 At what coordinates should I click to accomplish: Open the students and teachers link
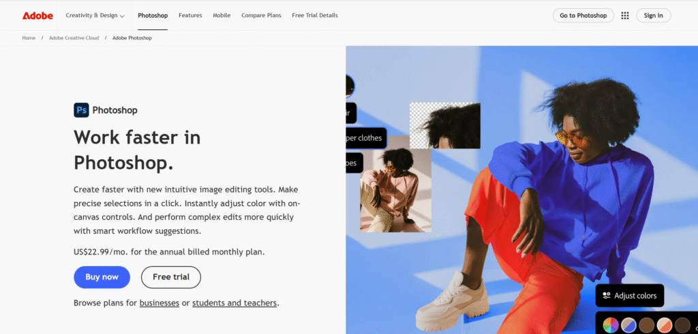coord(234,303)
